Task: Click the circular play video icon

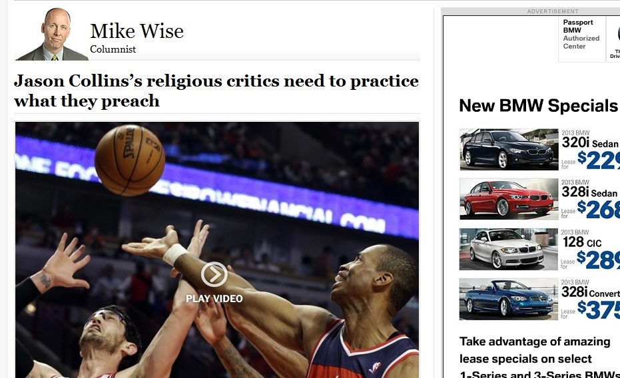Action: pos(214,274)
